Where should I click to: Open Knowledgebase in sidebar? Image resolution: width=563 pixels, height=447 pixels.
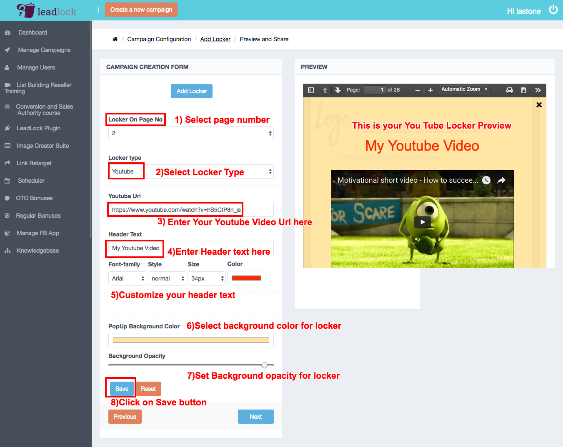[x=38, y=251]
